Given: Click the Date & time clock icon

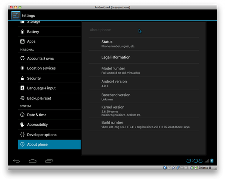Looking at the screenshot, I should click(x=22, y=115).
